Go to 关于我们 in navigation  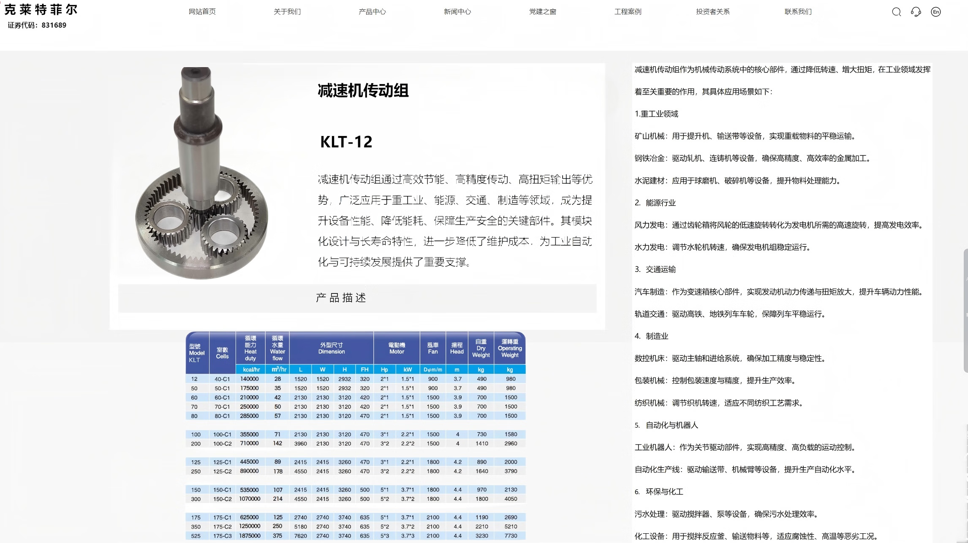click(287, 12)
